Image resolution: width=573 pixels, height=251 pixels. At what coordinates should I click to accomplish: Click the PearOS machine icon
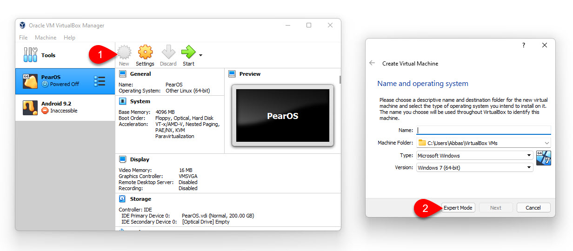30,81
